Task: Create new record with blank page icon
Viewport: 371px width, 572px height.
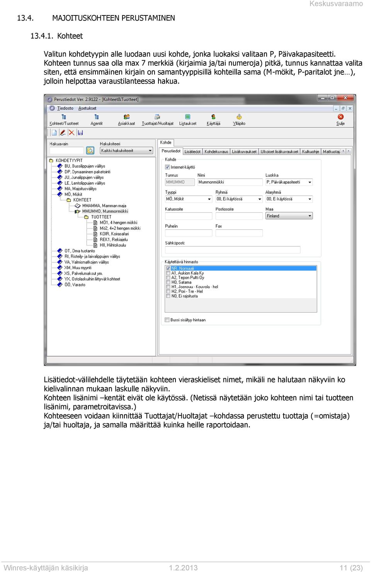Action: [54, 133]
